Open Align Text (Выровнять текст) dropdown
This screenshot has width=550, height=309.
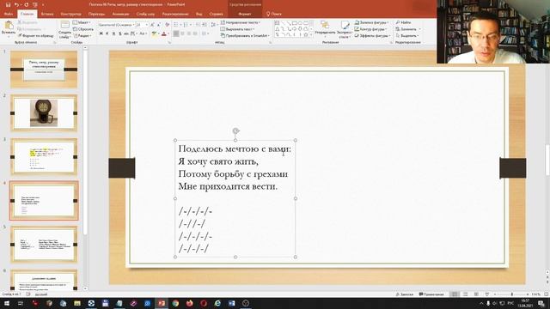(238, 29)
